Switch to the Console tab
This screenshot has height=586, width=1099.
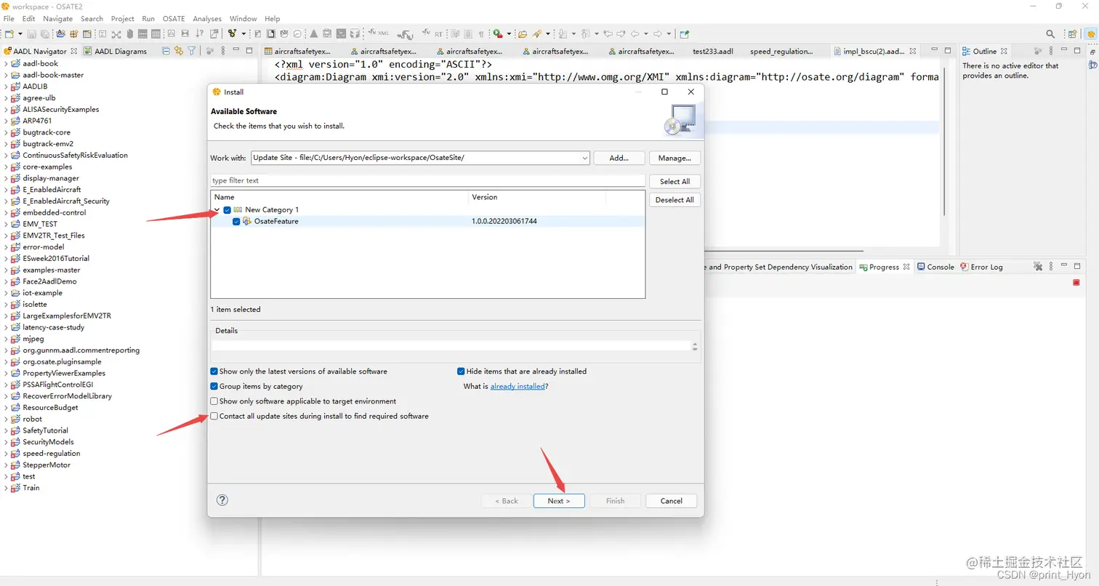click(935, 267)
